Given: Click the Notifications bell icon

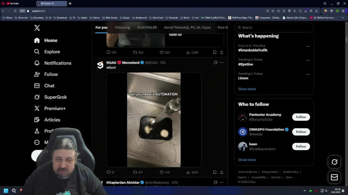Looking at the screenshot, I should [x=37, y=63].
